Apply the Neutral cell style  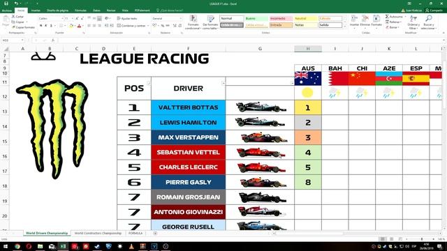click(306, 19)
